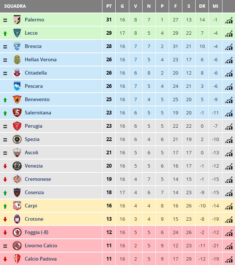Viewport: 235px width, 265px height.
Task: Open the trend chart icon for Crotone
Action: pyautogui.click(x=229, y=219)
